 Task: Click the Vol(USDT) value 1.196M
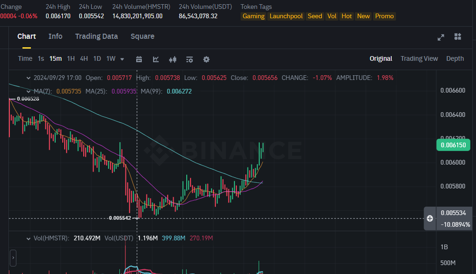coord(147,238)
